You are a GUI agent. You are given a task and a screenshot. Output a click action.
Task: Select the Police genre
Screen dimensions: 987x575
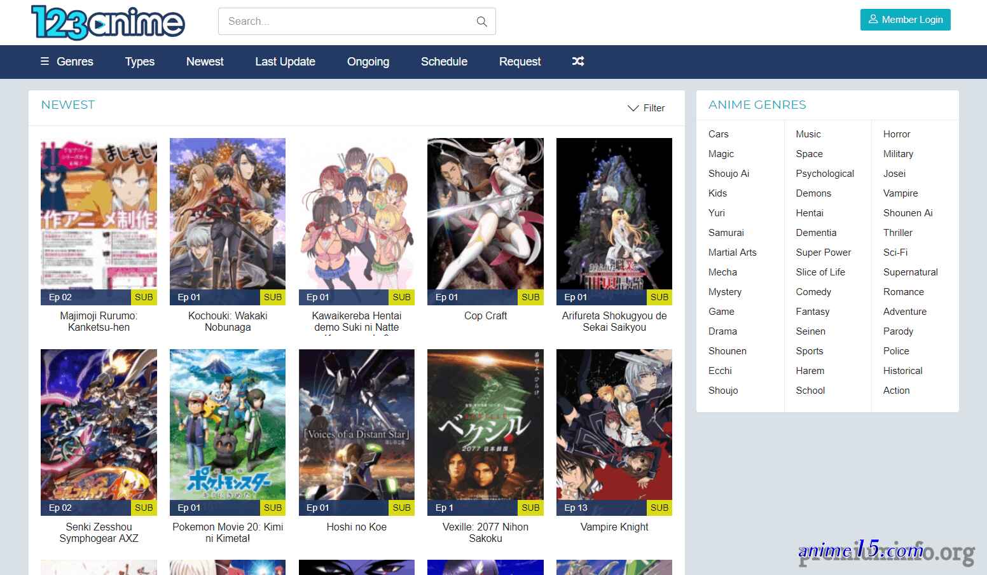coord(896,351)
